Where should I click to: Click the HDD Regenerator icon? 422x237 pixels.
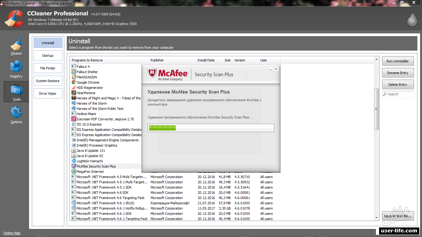[x=74, y=88]
